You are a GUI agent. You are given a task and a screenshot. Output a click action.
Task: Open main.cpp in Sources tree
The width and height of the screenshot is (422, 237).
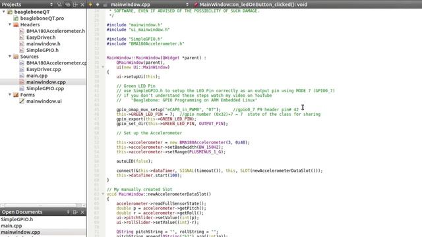click(x=37, y=76)
